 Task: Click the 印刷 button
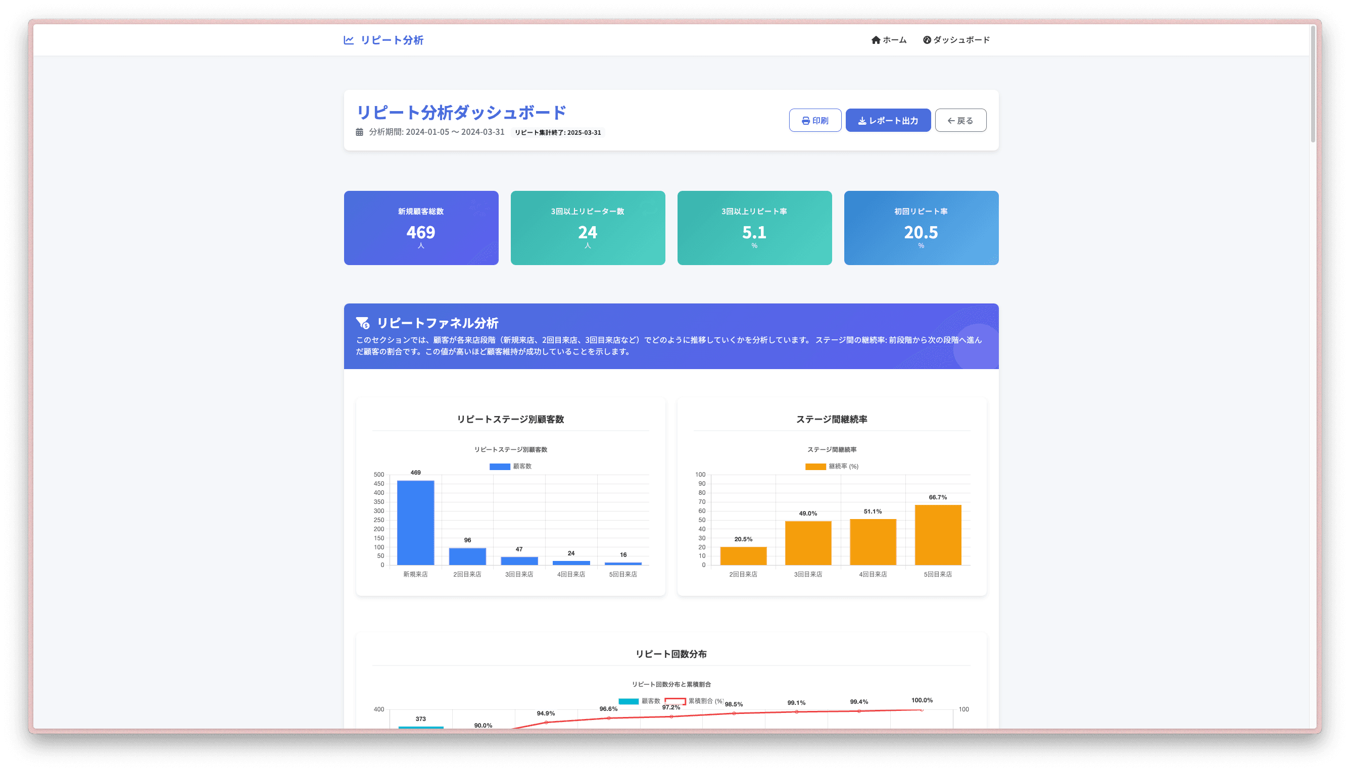[x=815, y=120]
